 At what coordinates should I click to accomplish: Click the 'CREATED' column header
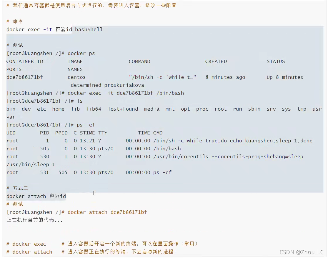[x=216, y=61]
